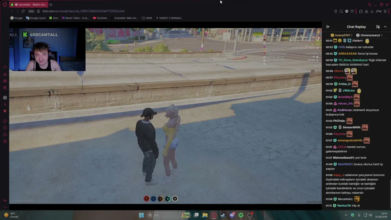Open the YouTube bookmark
The image size is (391, 220).
point(100,18)
